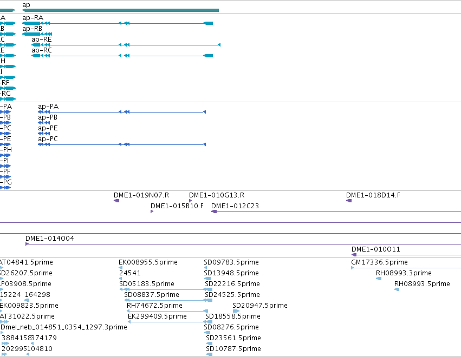Click the ap-PA coding sequence glyph

point(122,112)
